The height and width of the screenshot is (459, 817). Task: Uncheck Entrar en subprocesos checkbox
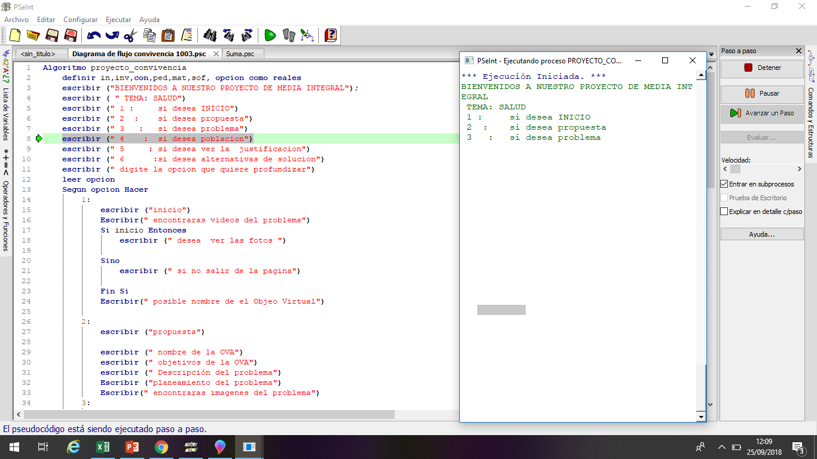click(724, 184)
